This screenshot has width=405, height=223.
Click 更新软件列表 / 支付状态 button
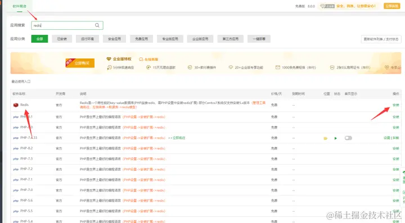(381, 39)
